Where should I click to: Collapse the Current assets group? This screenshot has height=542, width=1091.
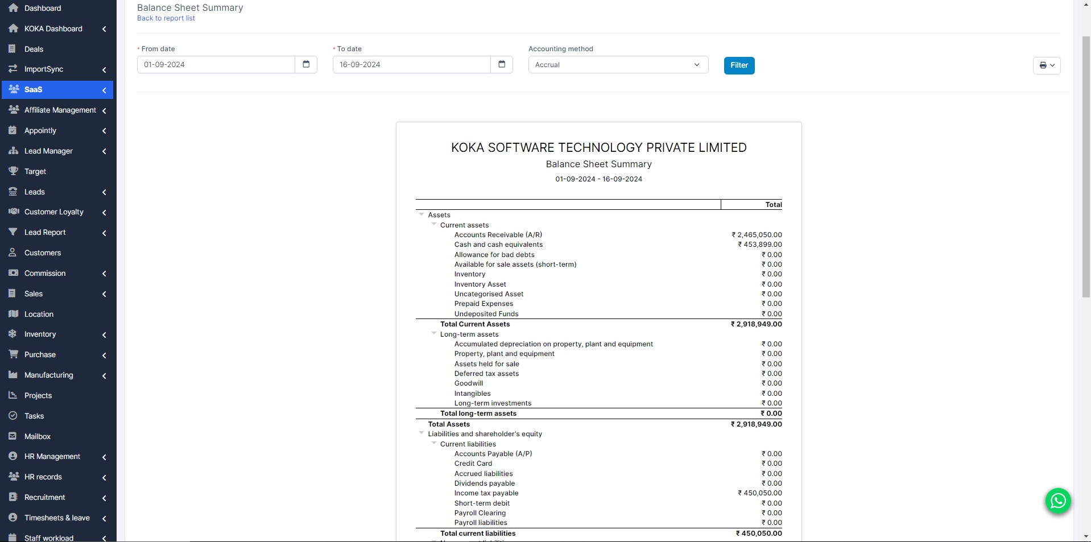(x=434, y=225)
